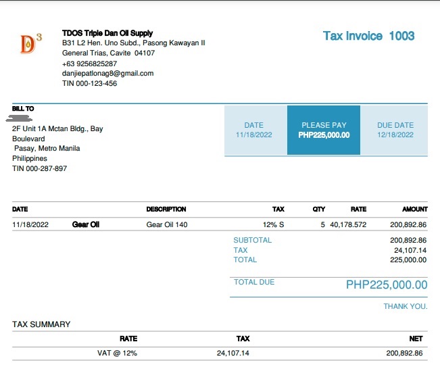Click the TOTAL DUE PHP225,000.00 amount
This screenshot has height=390, width=440.
click(x=387, y=285)
